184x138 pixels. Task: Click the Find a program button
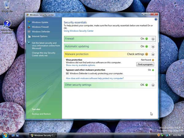pos(145,64)
